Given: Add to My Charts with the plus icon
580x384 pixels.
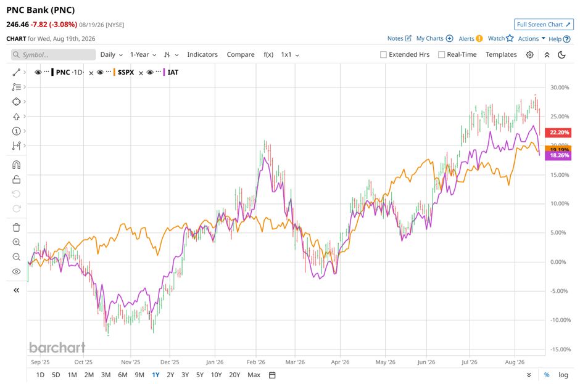Looking at the screenshot, I should coord(449,38).
